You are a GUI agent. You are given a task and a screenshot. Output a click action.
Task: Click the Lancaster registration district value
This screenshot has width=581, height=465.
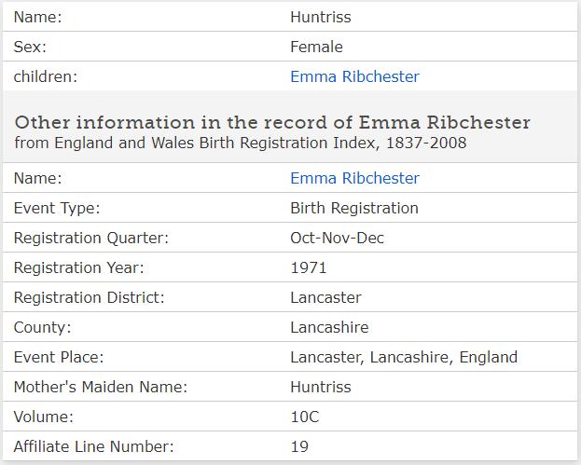point(325,297)
